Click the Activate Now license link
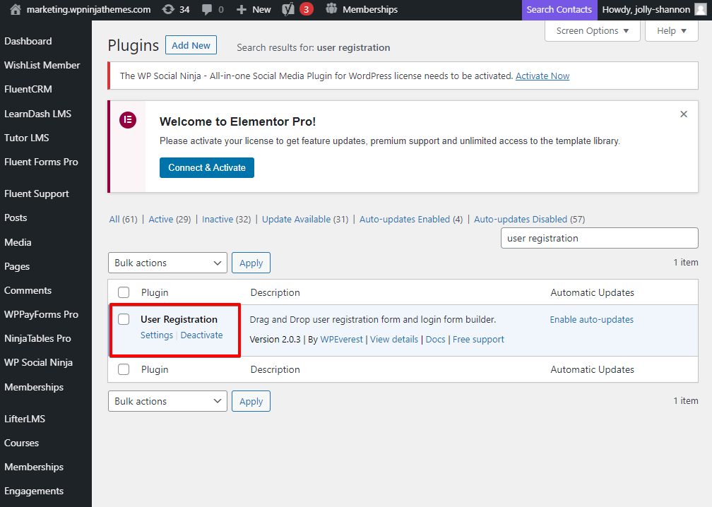Image resolution: width=712 pixels, height=507 pixels. (542, 76)
